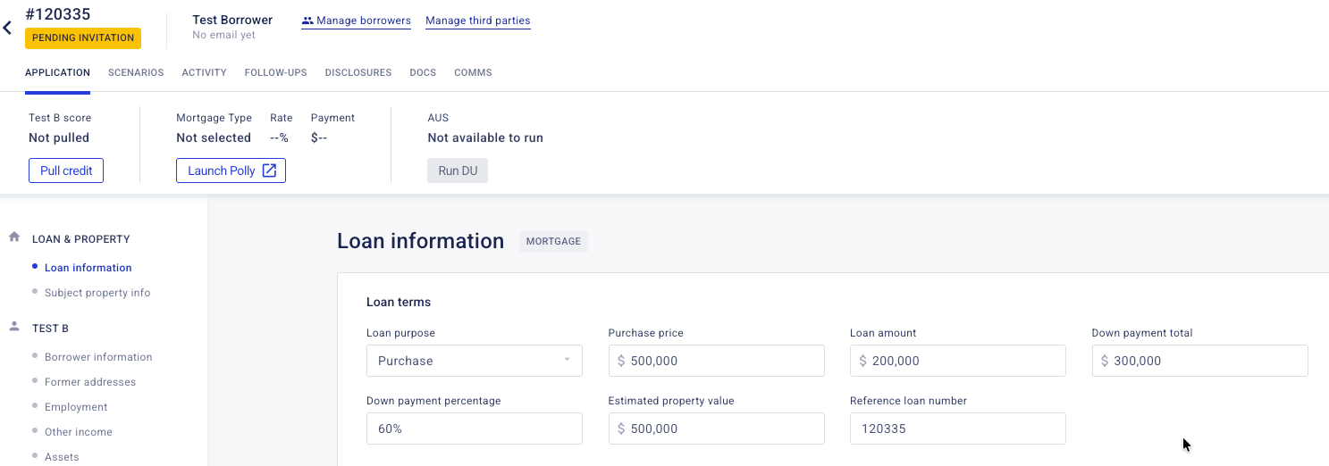Open Assets section in sidebar
Image resolution: width=1329 pixels, height=466 pixels.
pos(62,457)
